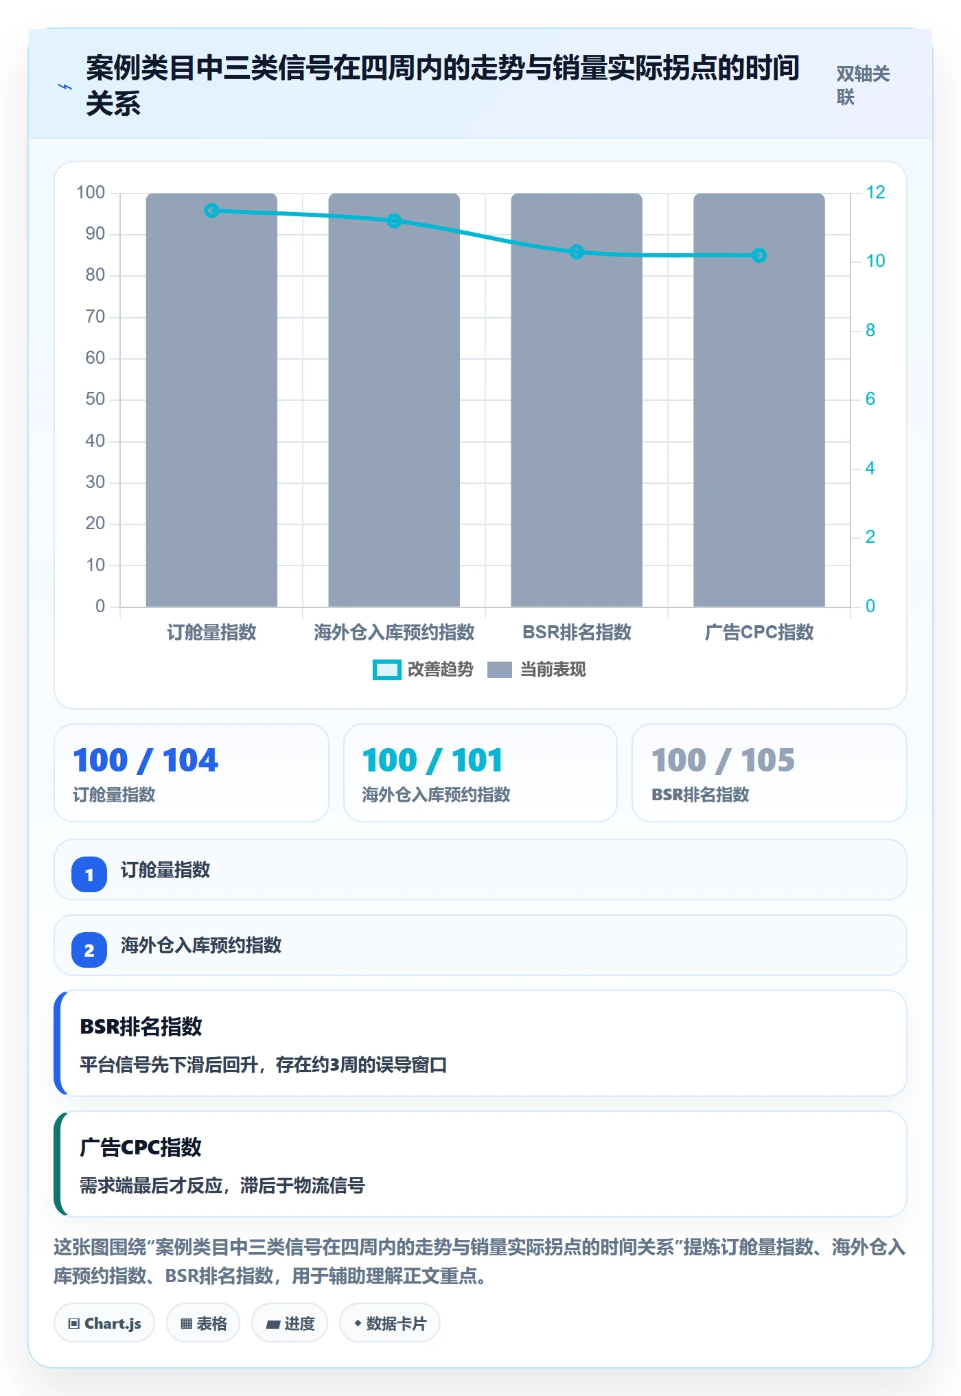Click the bold BSR排名指数 insight card heading
Viewport: 961px width, 1396px height.
[141, 1027]
